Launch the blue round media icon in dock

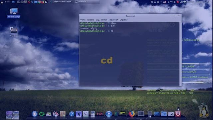click(35, 114)
